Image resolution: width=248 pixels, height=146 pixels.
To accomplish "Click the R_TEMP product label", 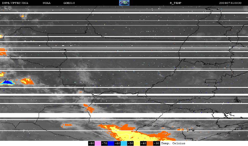I will click(175, 3).
